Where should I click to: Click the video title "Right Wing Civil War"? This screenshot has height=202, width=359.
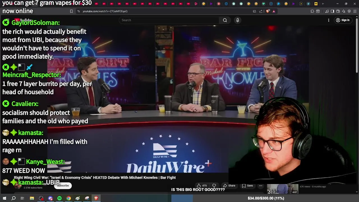[95, 178]
